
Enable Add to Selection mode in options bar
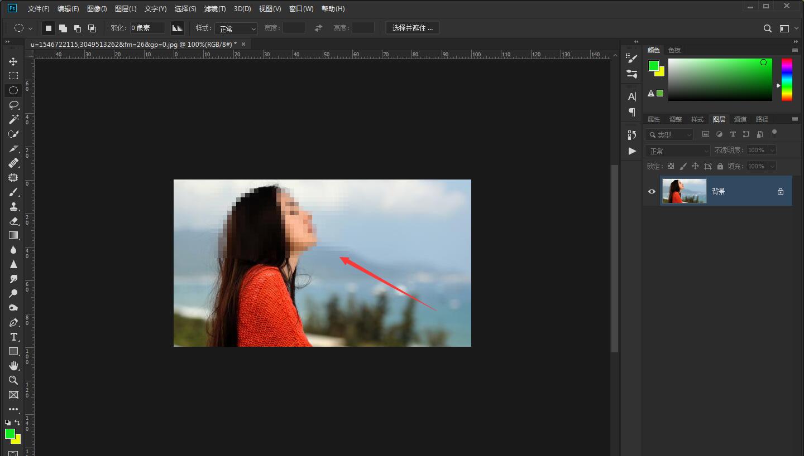coord(63,27)
